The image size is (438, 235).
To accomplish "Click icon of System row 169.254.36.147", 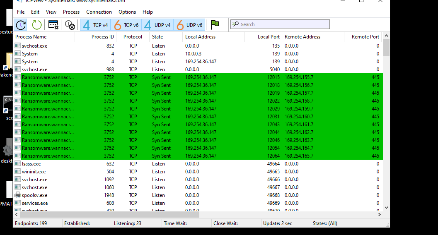I will [x=17, y=61].
